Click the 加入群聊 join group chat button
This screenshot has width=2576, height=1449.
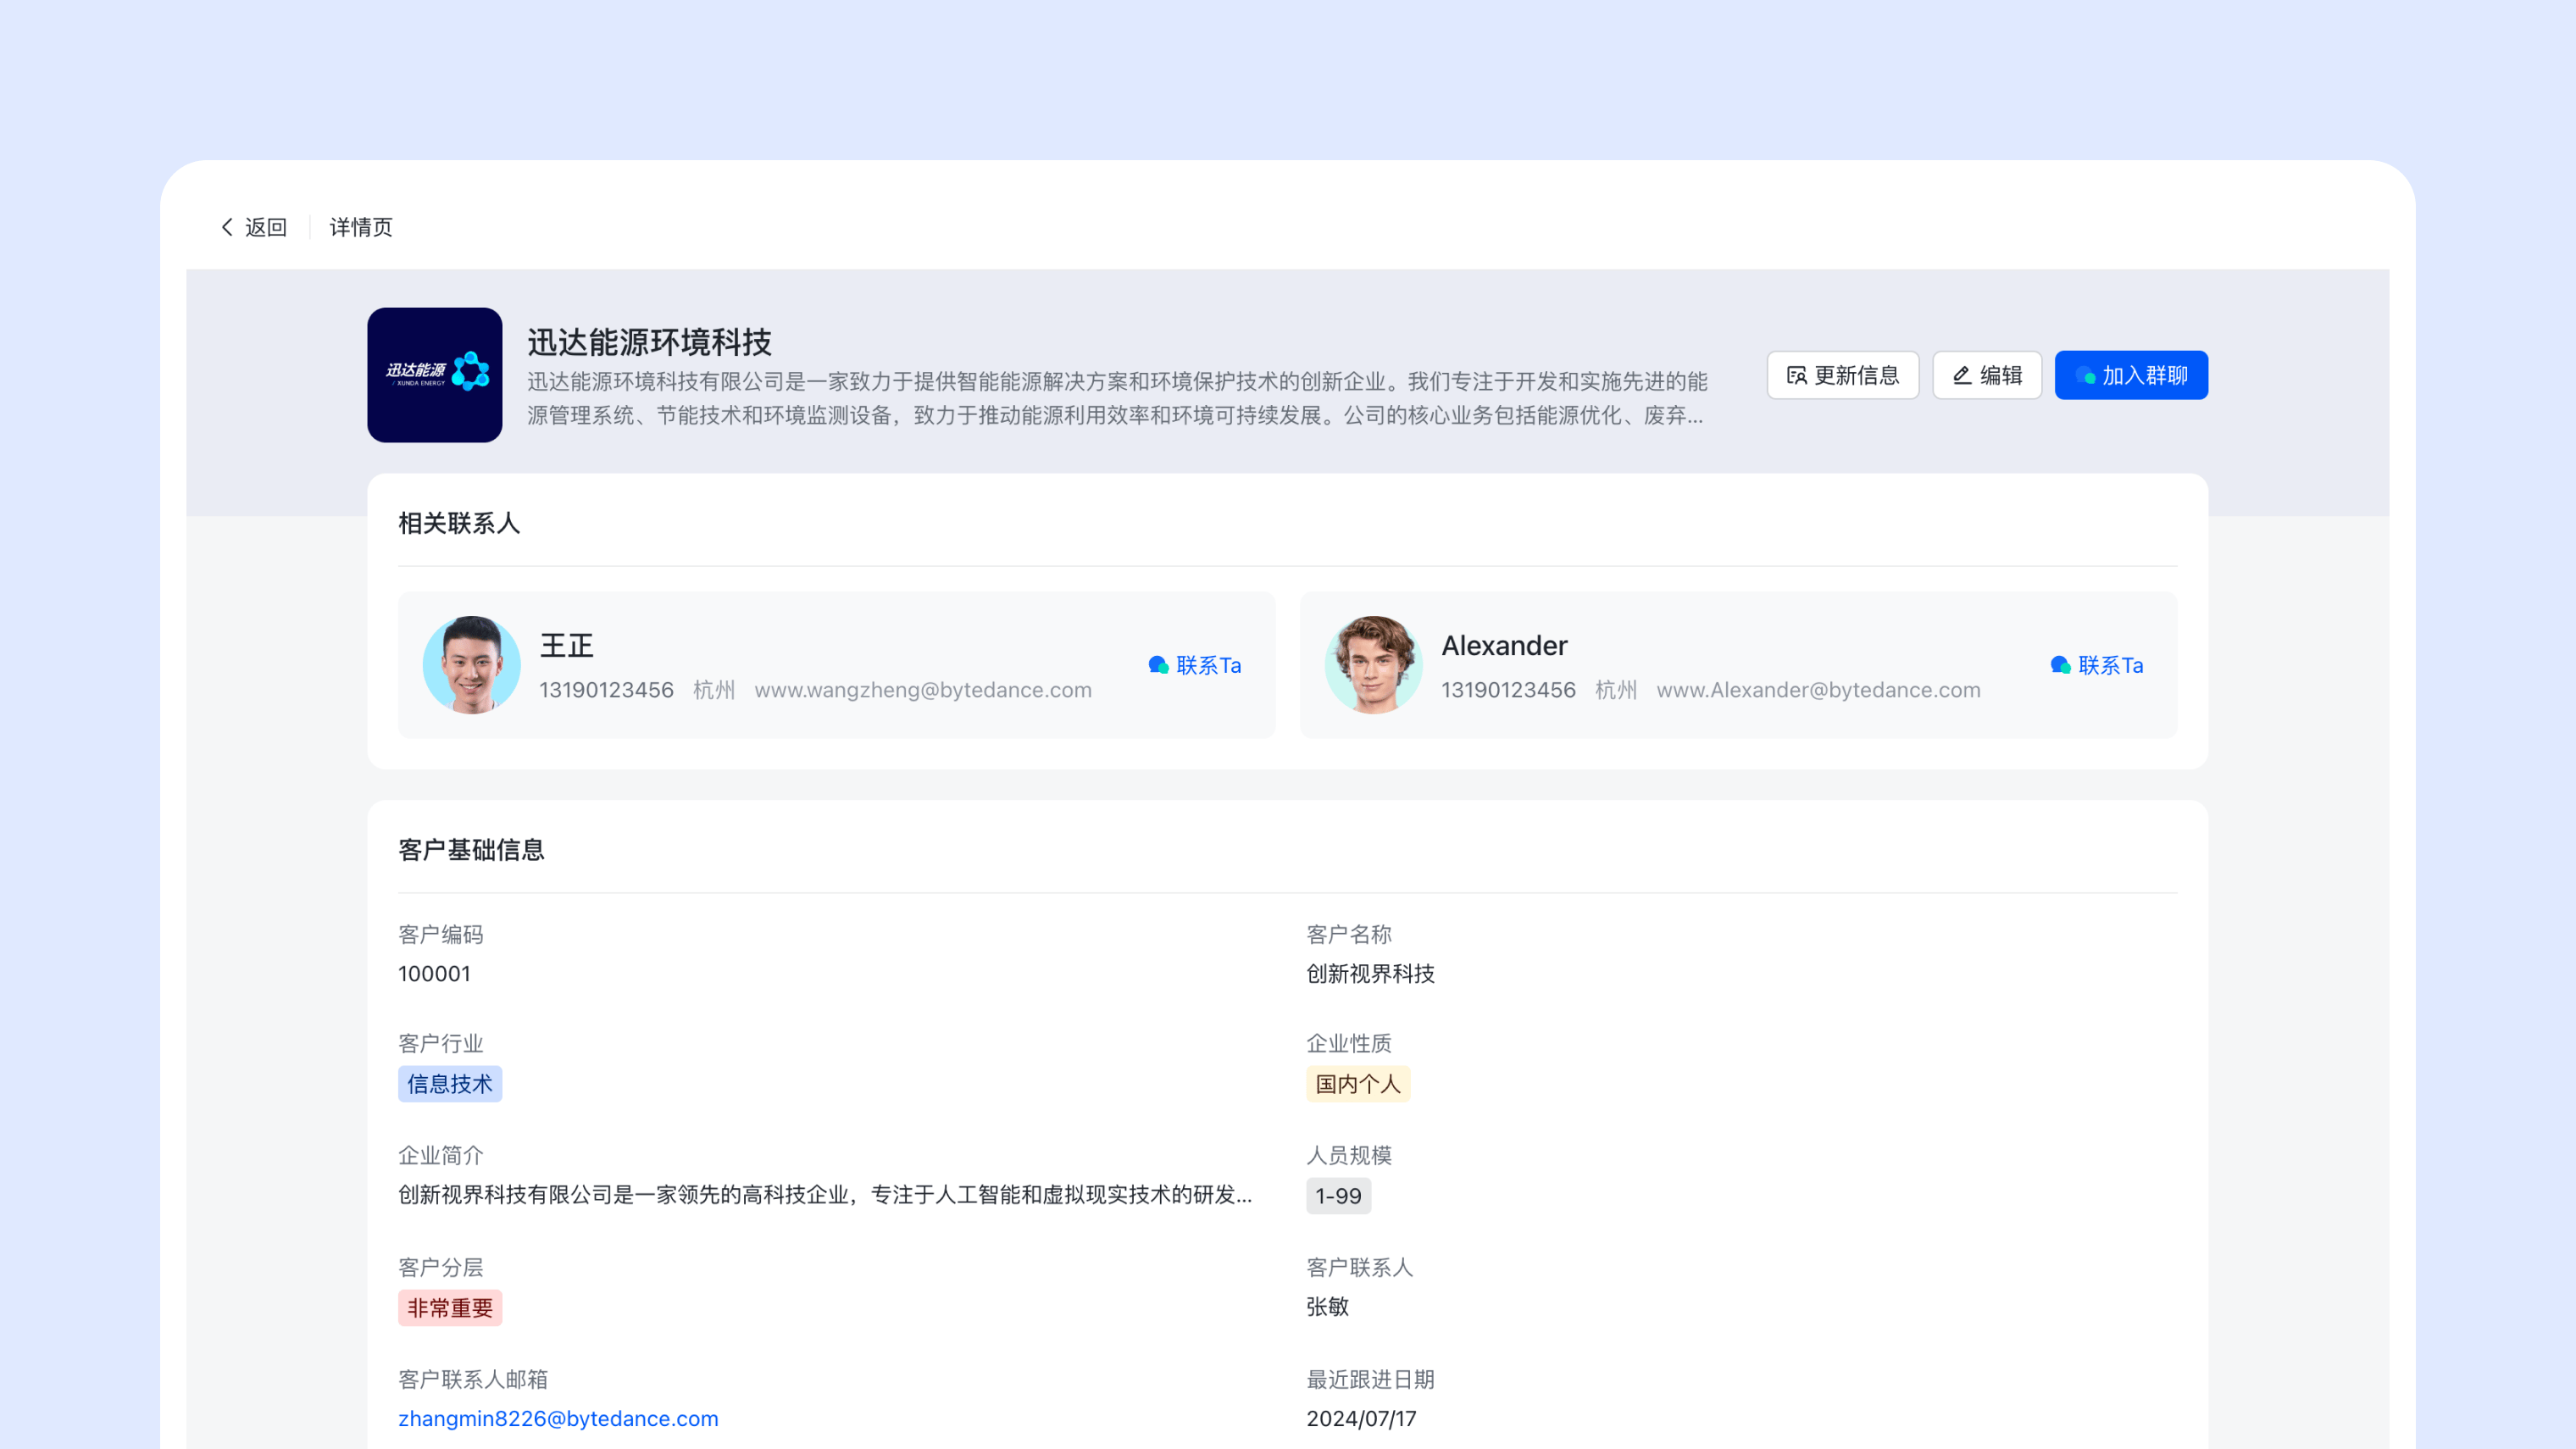(x=2131, y=375)
